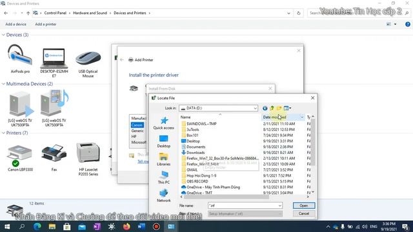This screenshot has width=413, height=232.
Task: Select Network in the places bar
Action: pos(163,196)
